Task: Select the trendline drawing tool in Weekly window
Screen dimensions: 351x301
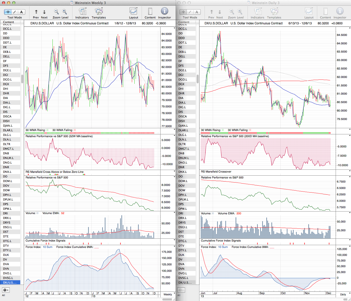Action: tap(15, 12)
